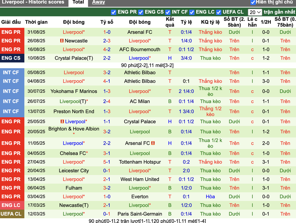This screenshot has height=223, width=296.
Task: Click Yokohama F Marinos team name
Action: 74,91
